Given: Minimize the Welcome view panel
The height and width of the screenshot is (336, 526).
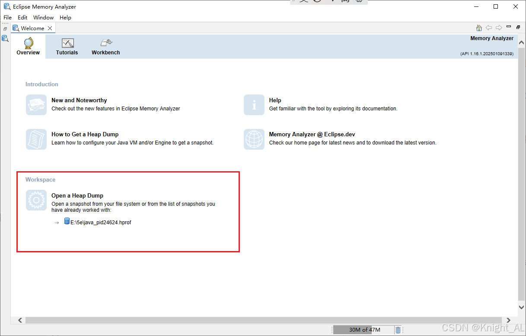Looking at the screenshot, I should point(509,26).
